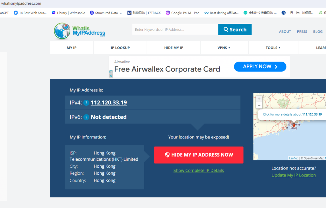Click the blue Search button

click(235, 30)
